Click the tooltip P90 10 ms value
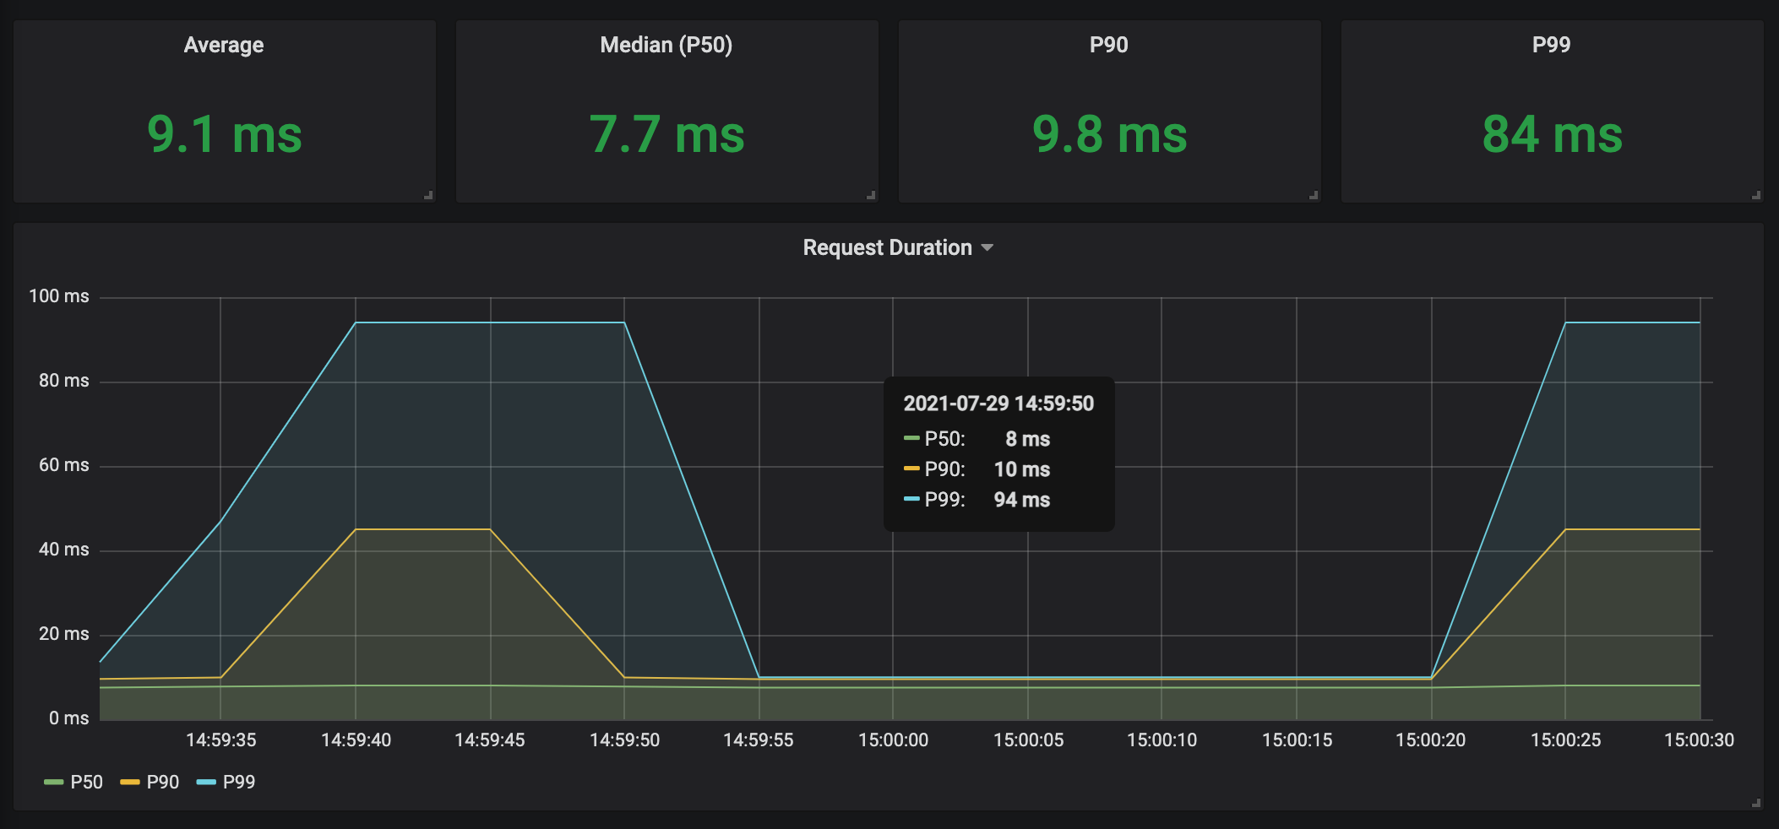Screen dimensions: 1779x829 click(x=1022, y=469)
